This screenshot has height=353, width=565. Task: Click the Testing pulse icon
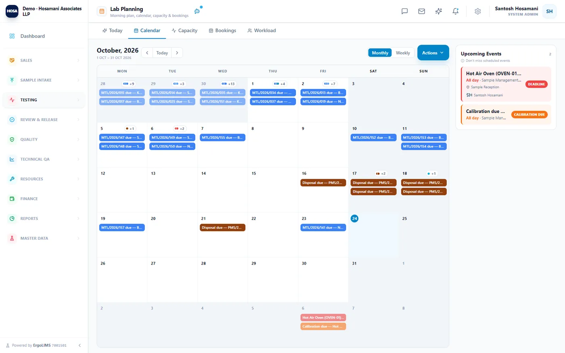(12, 100)
